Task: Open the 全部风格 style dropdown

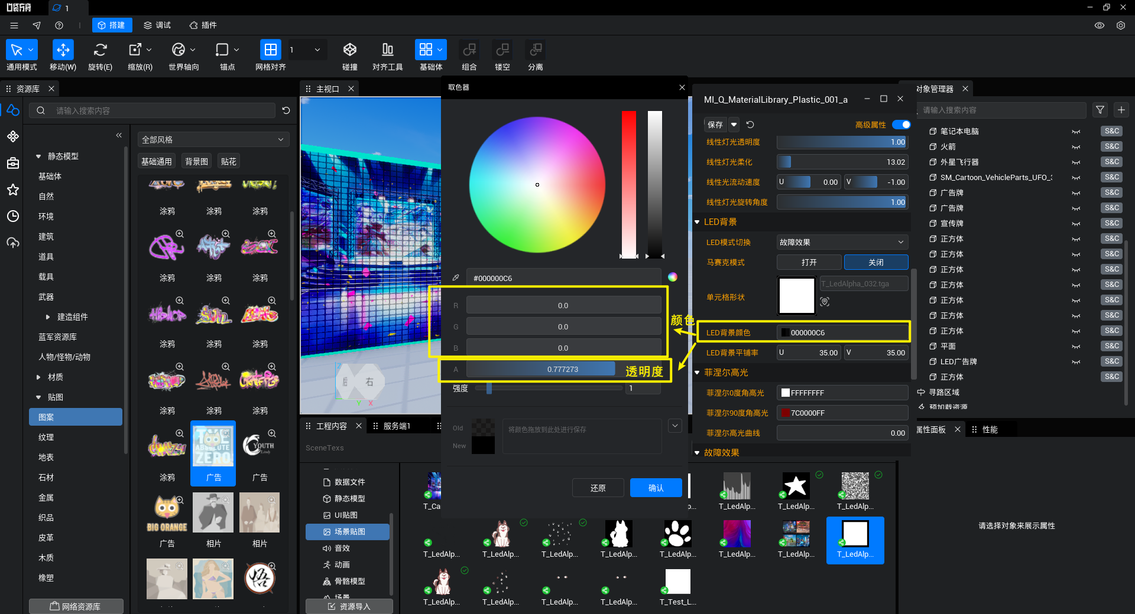Action: pyautogui.click(x=213, y=139)
